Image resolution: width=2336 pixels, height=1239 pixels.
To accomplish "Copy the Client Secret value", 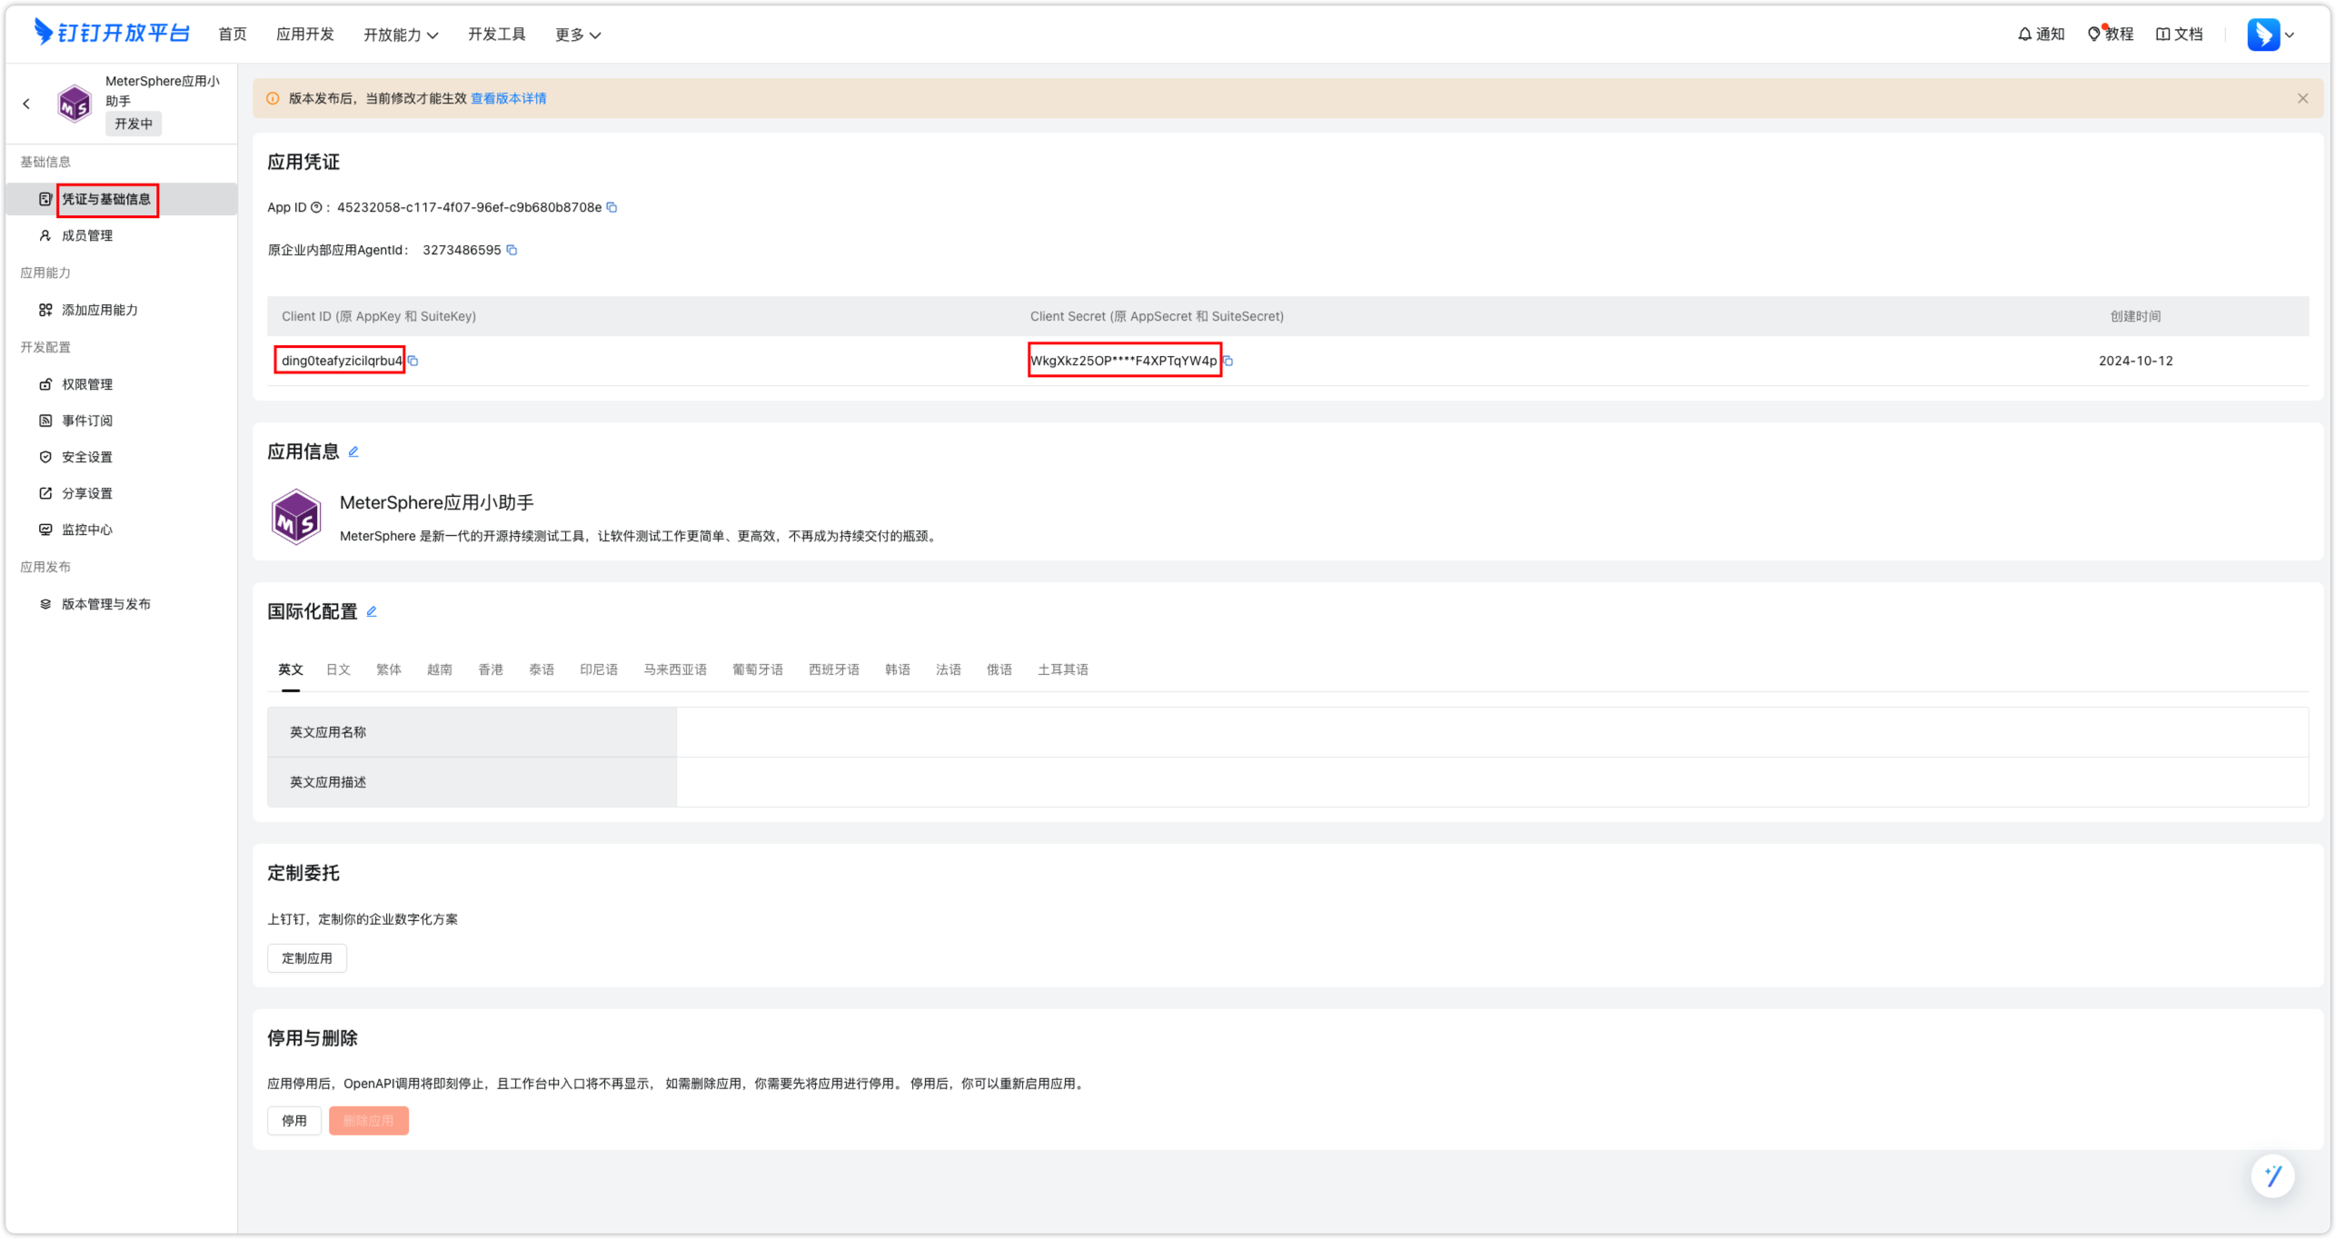I will (1228, 361).
